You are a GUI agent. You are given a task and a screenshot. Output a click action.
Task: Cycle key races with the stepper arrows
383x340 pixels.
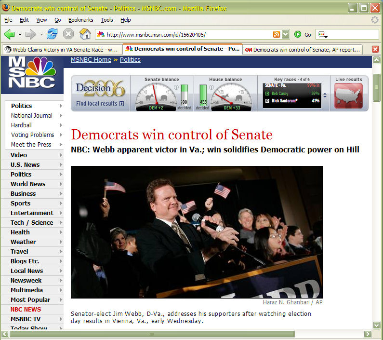[325, 95]
